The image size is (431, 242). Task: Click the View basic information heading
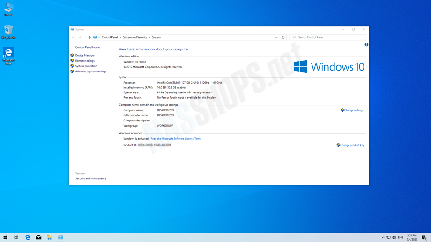[154, 50]
